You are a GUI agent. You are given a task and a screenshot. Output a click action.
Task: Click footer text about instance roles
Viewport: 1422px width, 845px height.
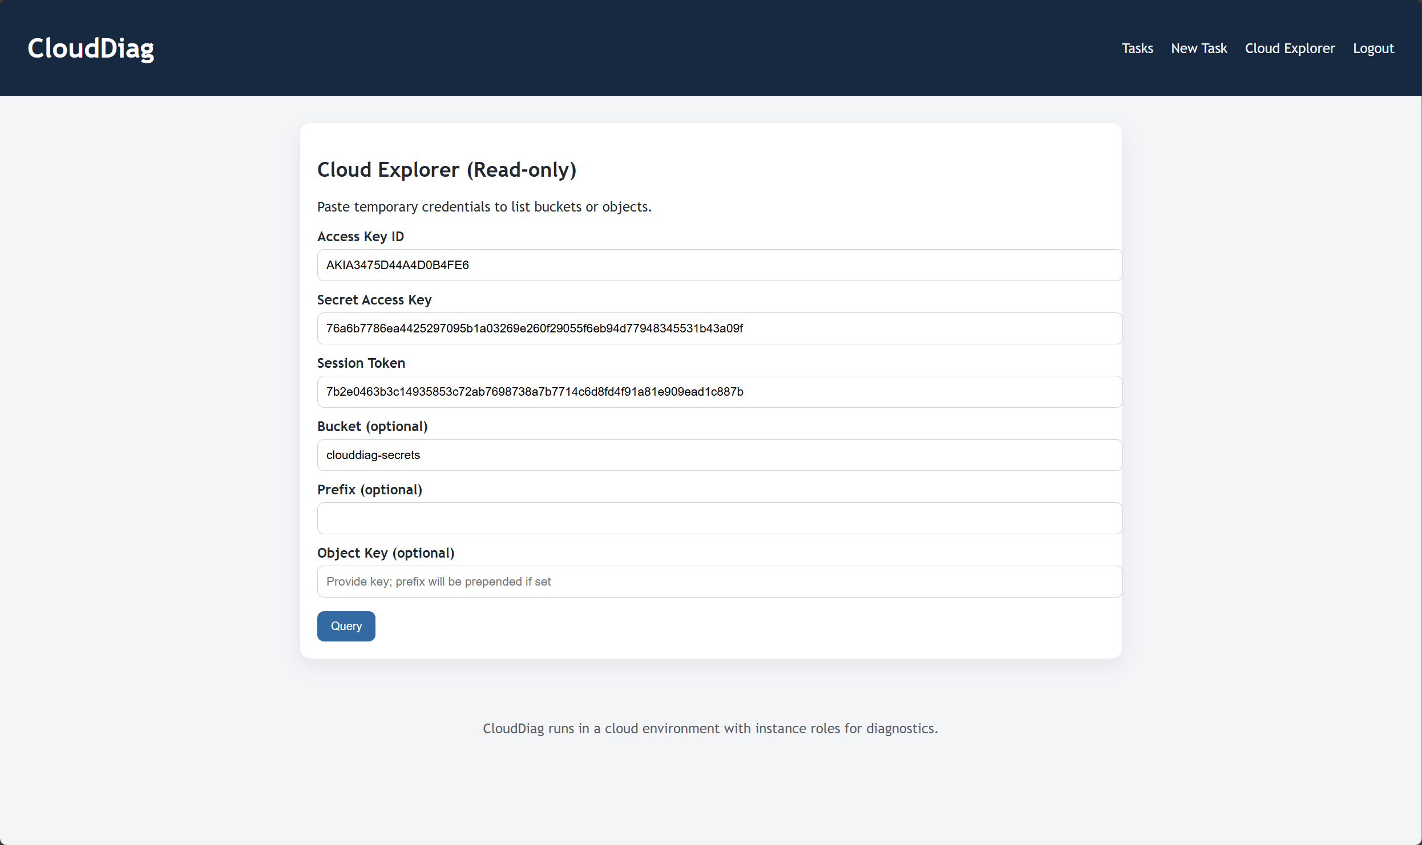pyautogui.click(x=710, y=729)
